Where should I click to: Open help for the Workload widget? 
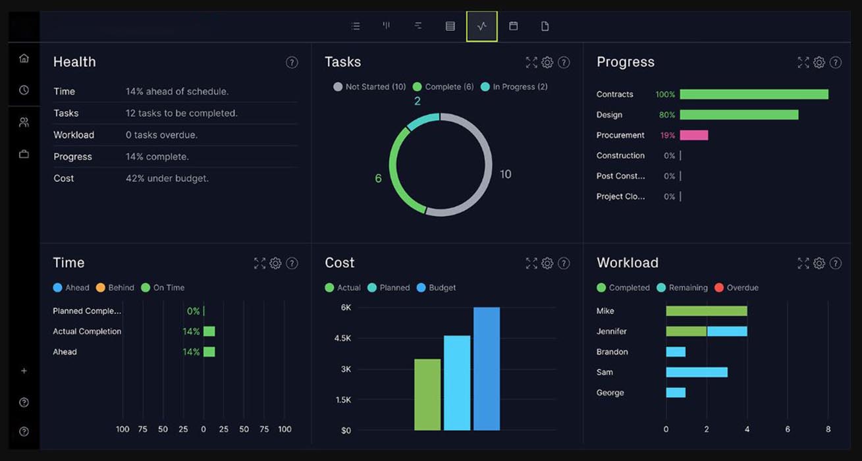836,263
